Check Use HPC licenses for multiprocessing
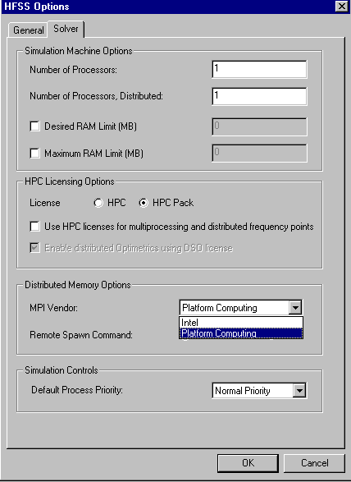The width and height of the screenshot is (351, 482). point(34,227)
